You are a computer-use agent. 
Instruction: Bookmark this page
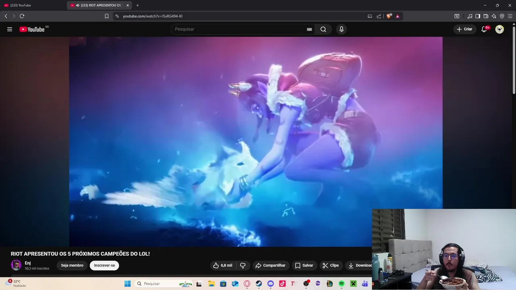(106, 16)
